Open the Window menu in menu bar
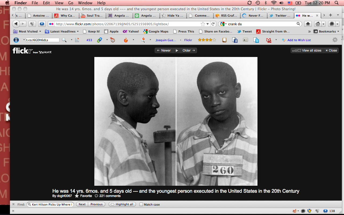This screenshot has height=215, width=344. point(85,3)
